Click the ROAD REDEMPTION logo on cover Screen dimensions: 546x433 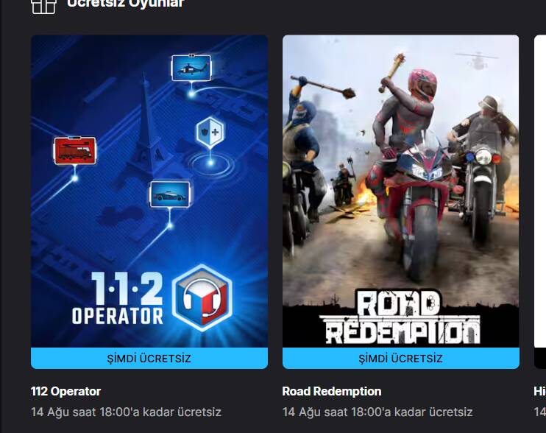[x=400, y=317]
